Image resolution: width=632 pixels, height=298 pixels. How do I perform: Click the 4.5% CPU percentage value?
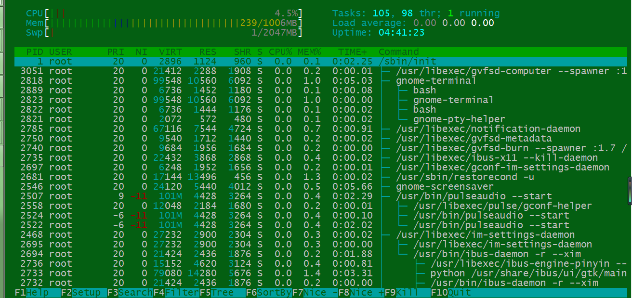pos(286,13)
